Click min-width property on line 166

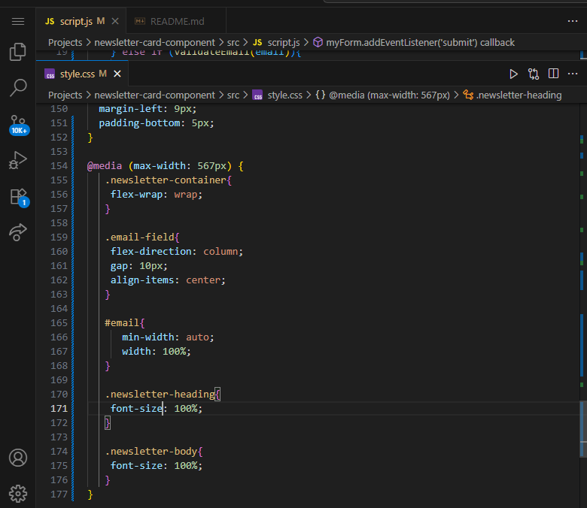[x=148, y=337]
